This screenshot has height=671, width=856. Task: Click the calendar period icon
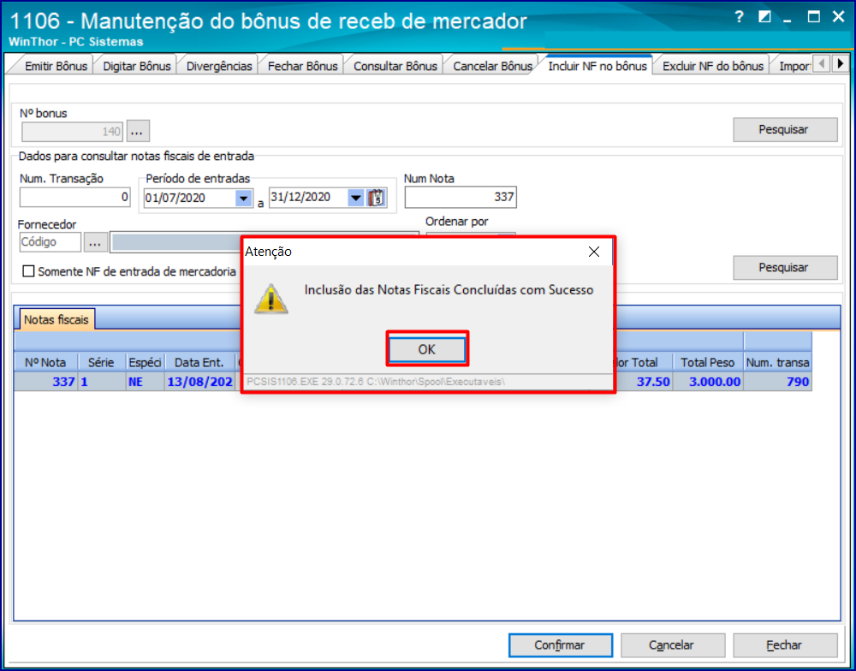(x=376, y=198)
